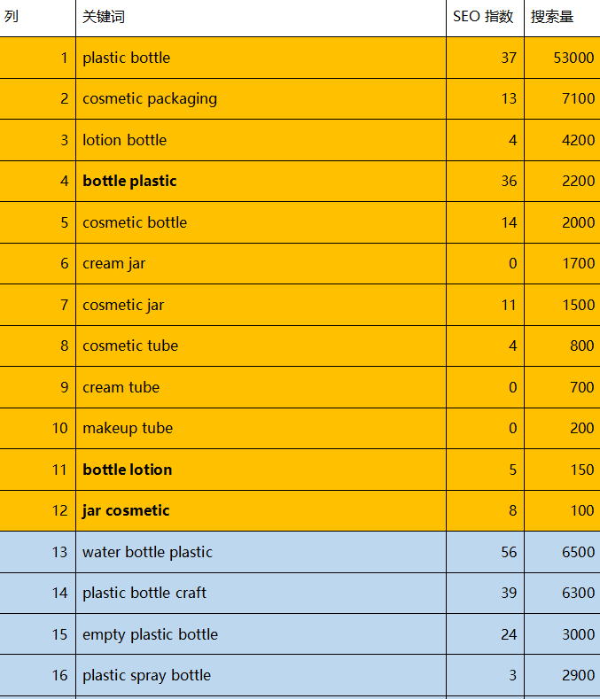Select the 'lotion bottle' cell
The height and width of the screenshot is (699, 600).
tap(261, 140)
